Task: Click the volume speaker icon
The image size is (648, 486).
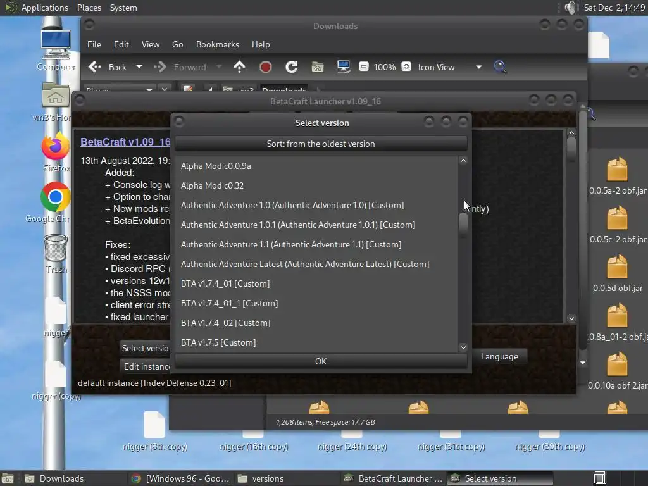Action: (x=571, y=8)
